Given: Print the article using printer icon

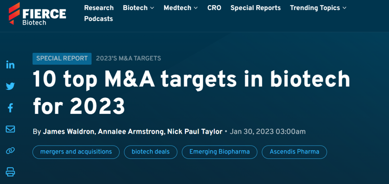Looking at the screenshot, I should coord(10,172).
